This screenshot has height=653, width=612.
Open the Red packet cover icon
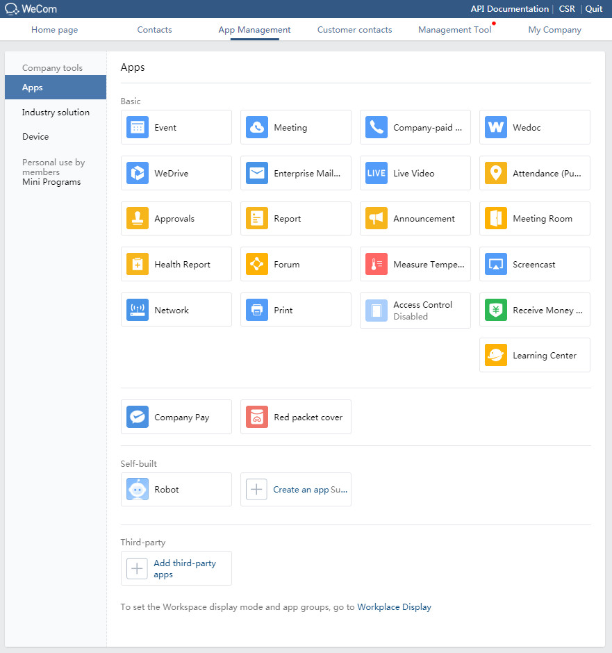(257, 417)
